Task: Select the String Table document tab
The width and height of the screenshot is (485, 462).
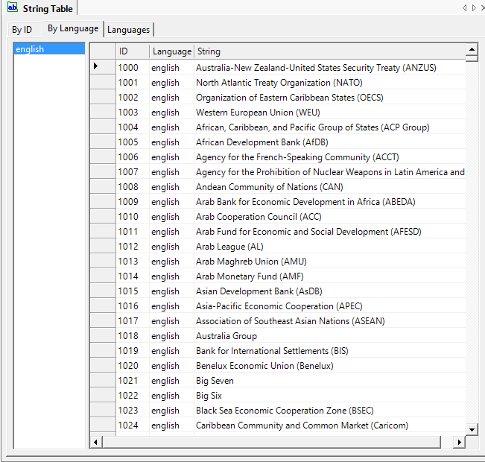Action: click(41, 8)
